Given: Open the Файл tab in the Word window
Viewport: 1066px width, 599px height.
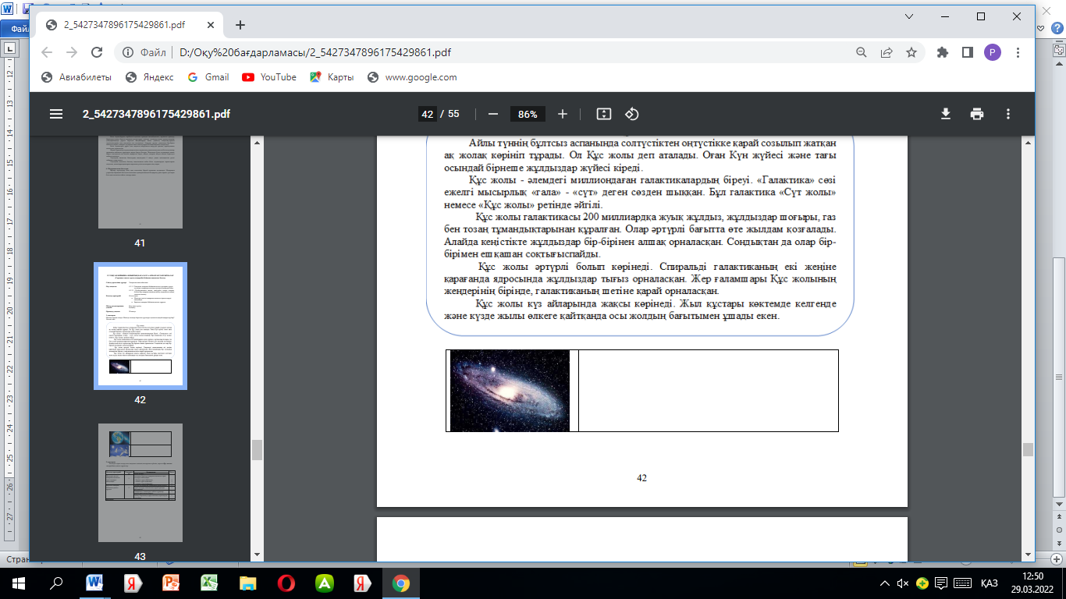Looking at the screenshot, I should tap(19, 29).
